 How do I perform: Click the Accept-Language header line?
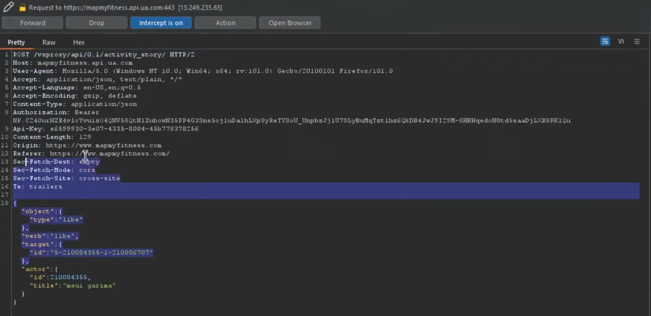(76, 87)
